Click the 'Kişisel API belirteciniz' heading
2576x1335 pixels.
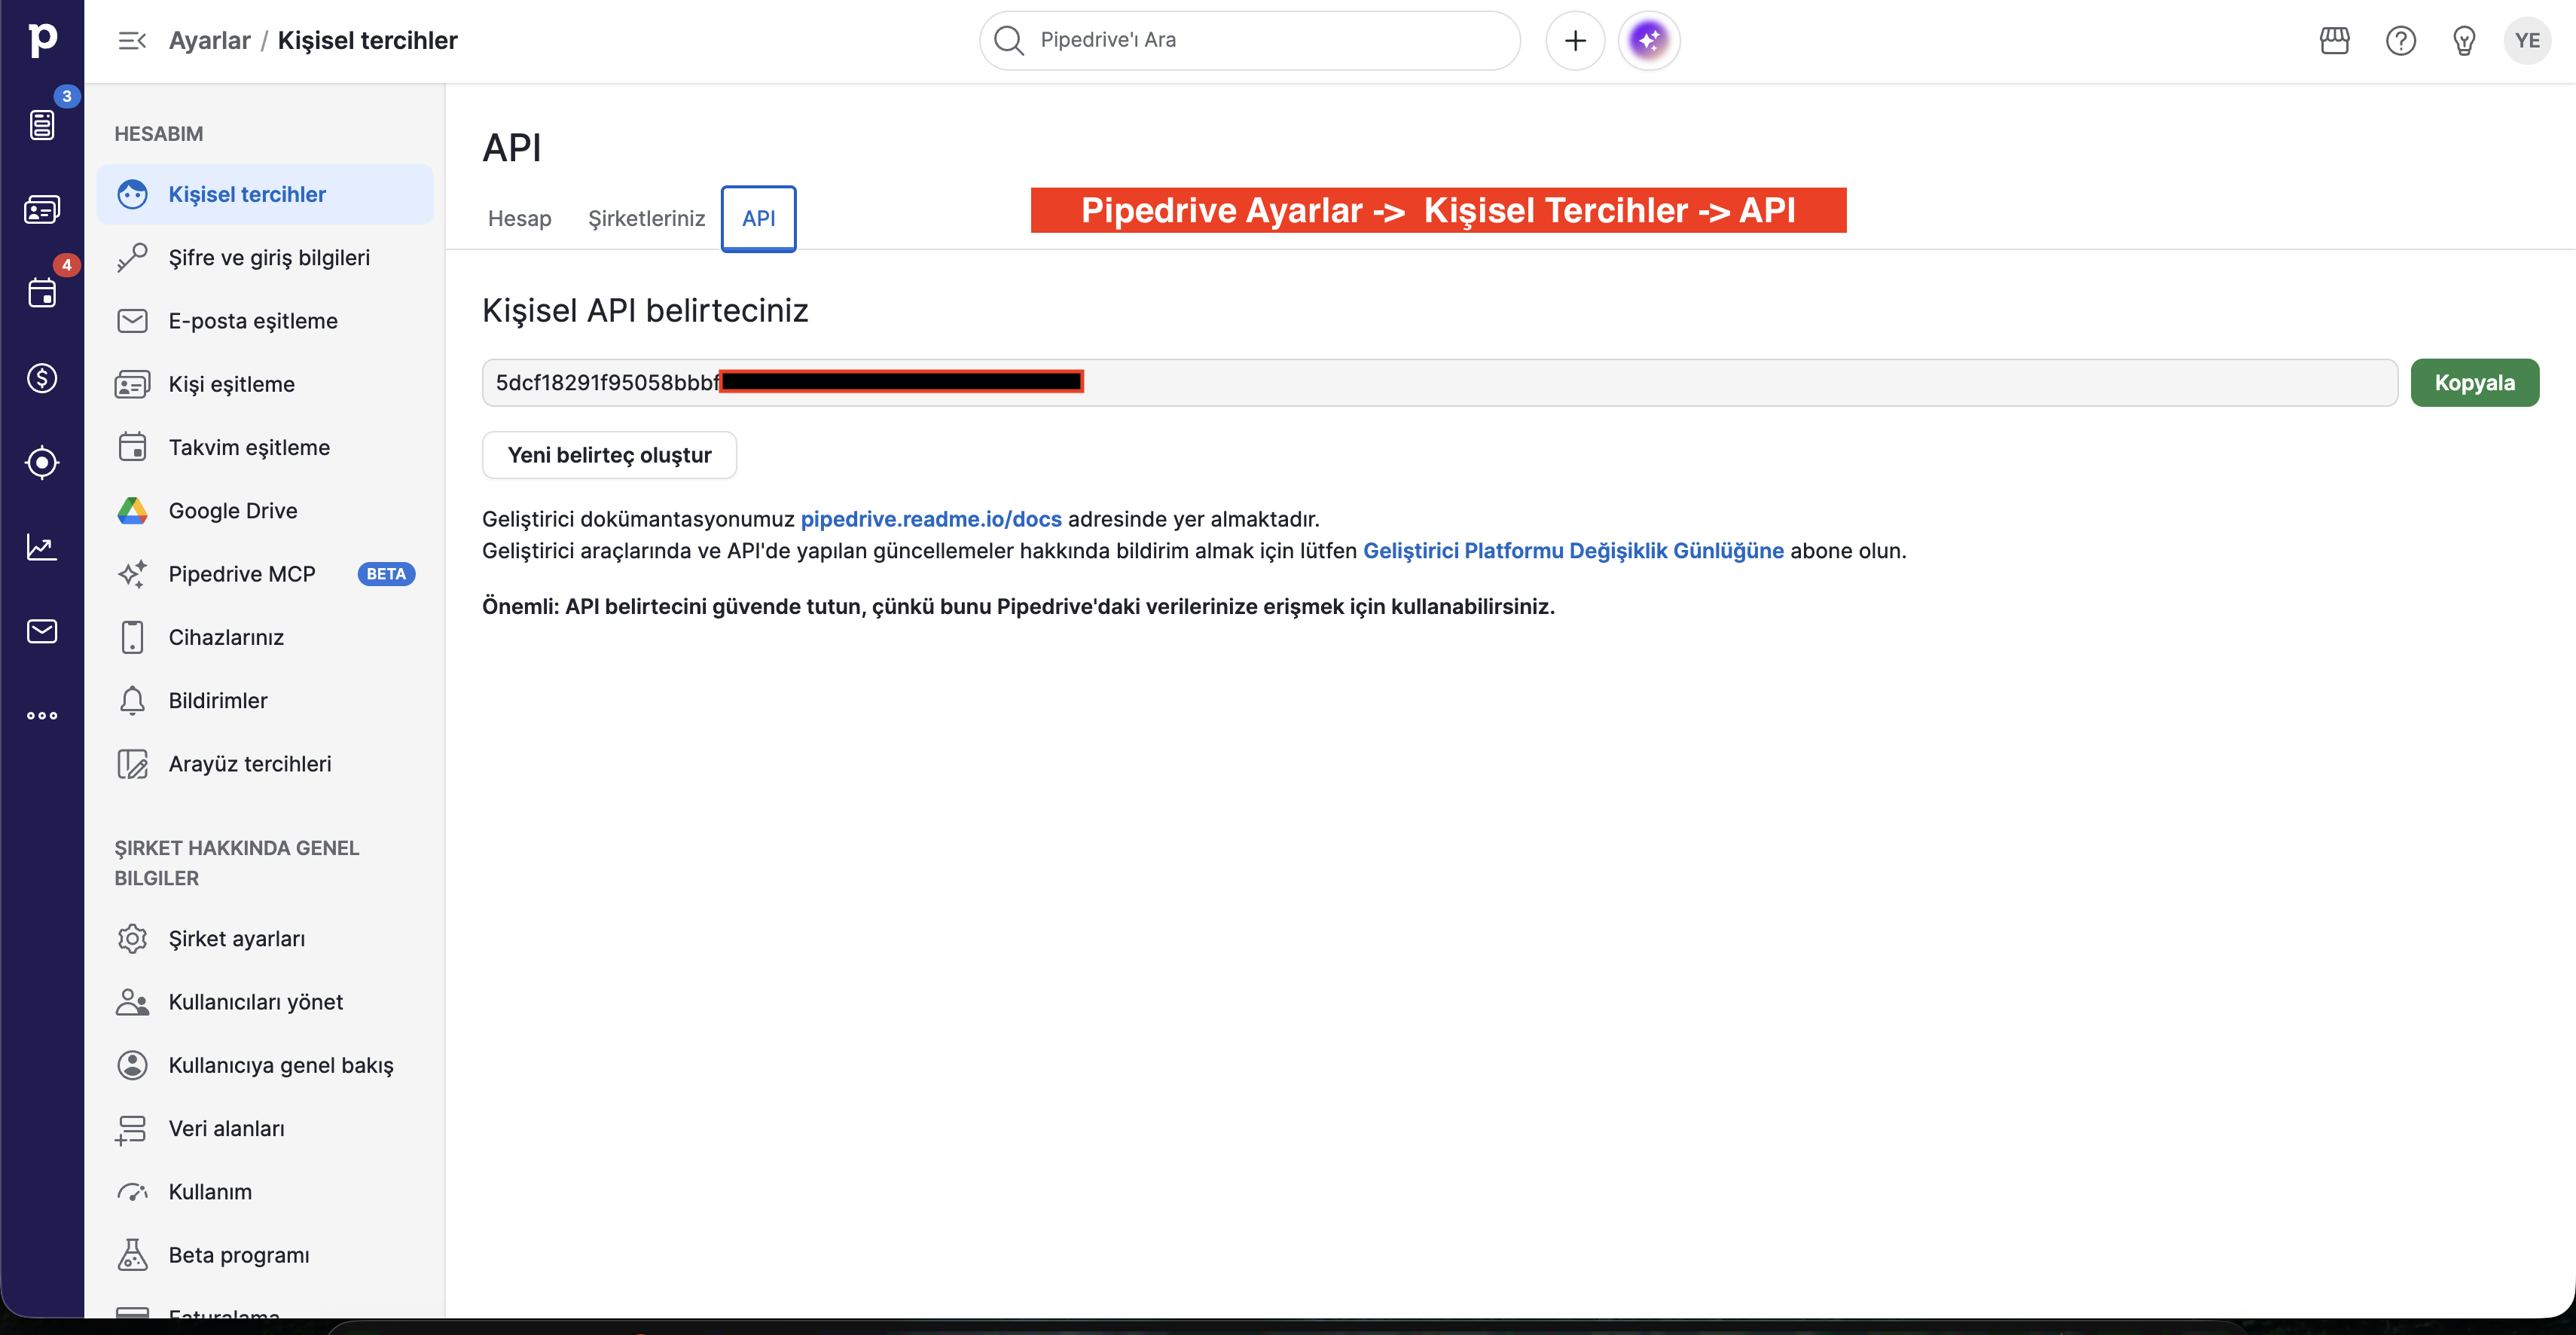645,311
